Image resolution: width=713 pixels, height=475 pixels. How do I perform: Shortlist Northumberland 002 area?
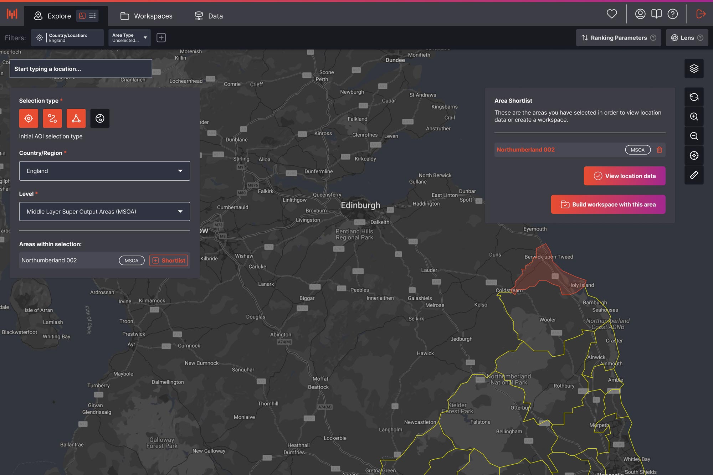point(169,260)
